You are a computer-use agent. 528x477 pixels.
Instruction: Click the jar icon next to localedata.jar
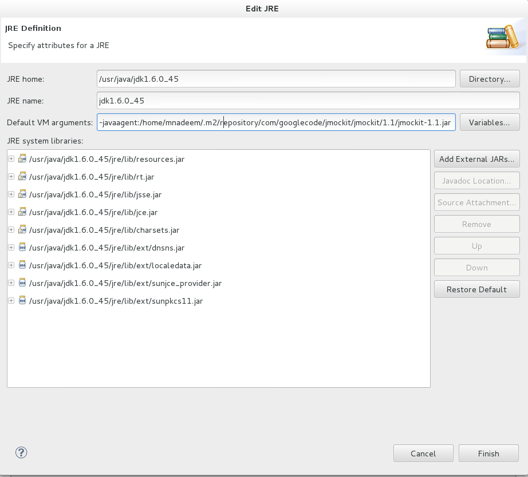[x=22, y=265]
